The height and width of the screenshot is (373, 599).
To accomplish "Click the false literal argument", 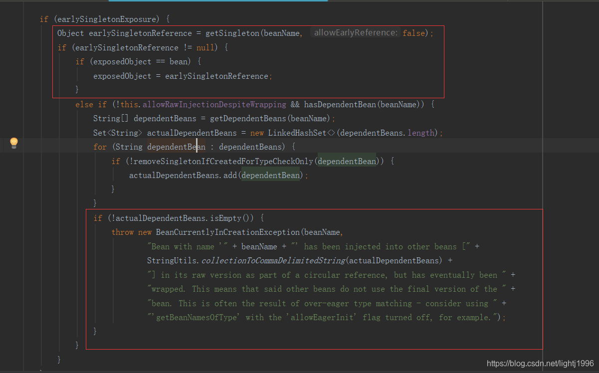I will 414,33.
